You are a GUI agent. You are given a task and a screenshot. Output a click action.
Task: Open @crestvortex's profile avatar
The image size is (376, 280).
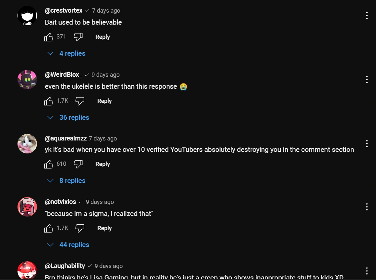click(x=27, y=15)
